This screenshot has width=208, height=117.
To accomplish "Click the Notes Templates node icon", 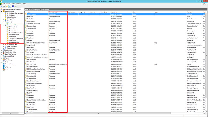I will (x=6, y=46).
